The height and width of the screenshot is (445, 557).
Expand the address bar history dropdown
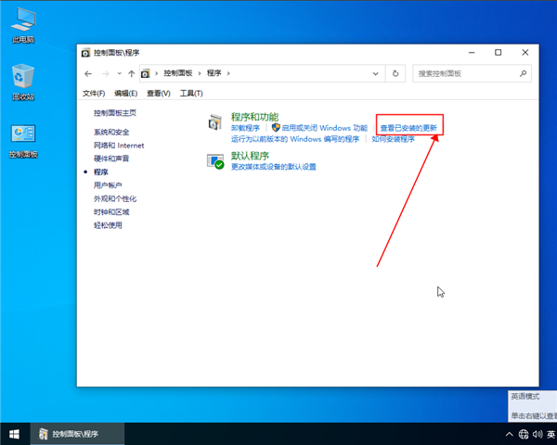tap(377, 73)
